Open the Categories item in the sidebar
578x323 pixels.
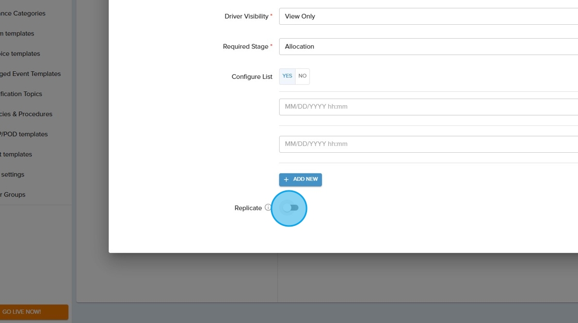(x=23, y=13)
